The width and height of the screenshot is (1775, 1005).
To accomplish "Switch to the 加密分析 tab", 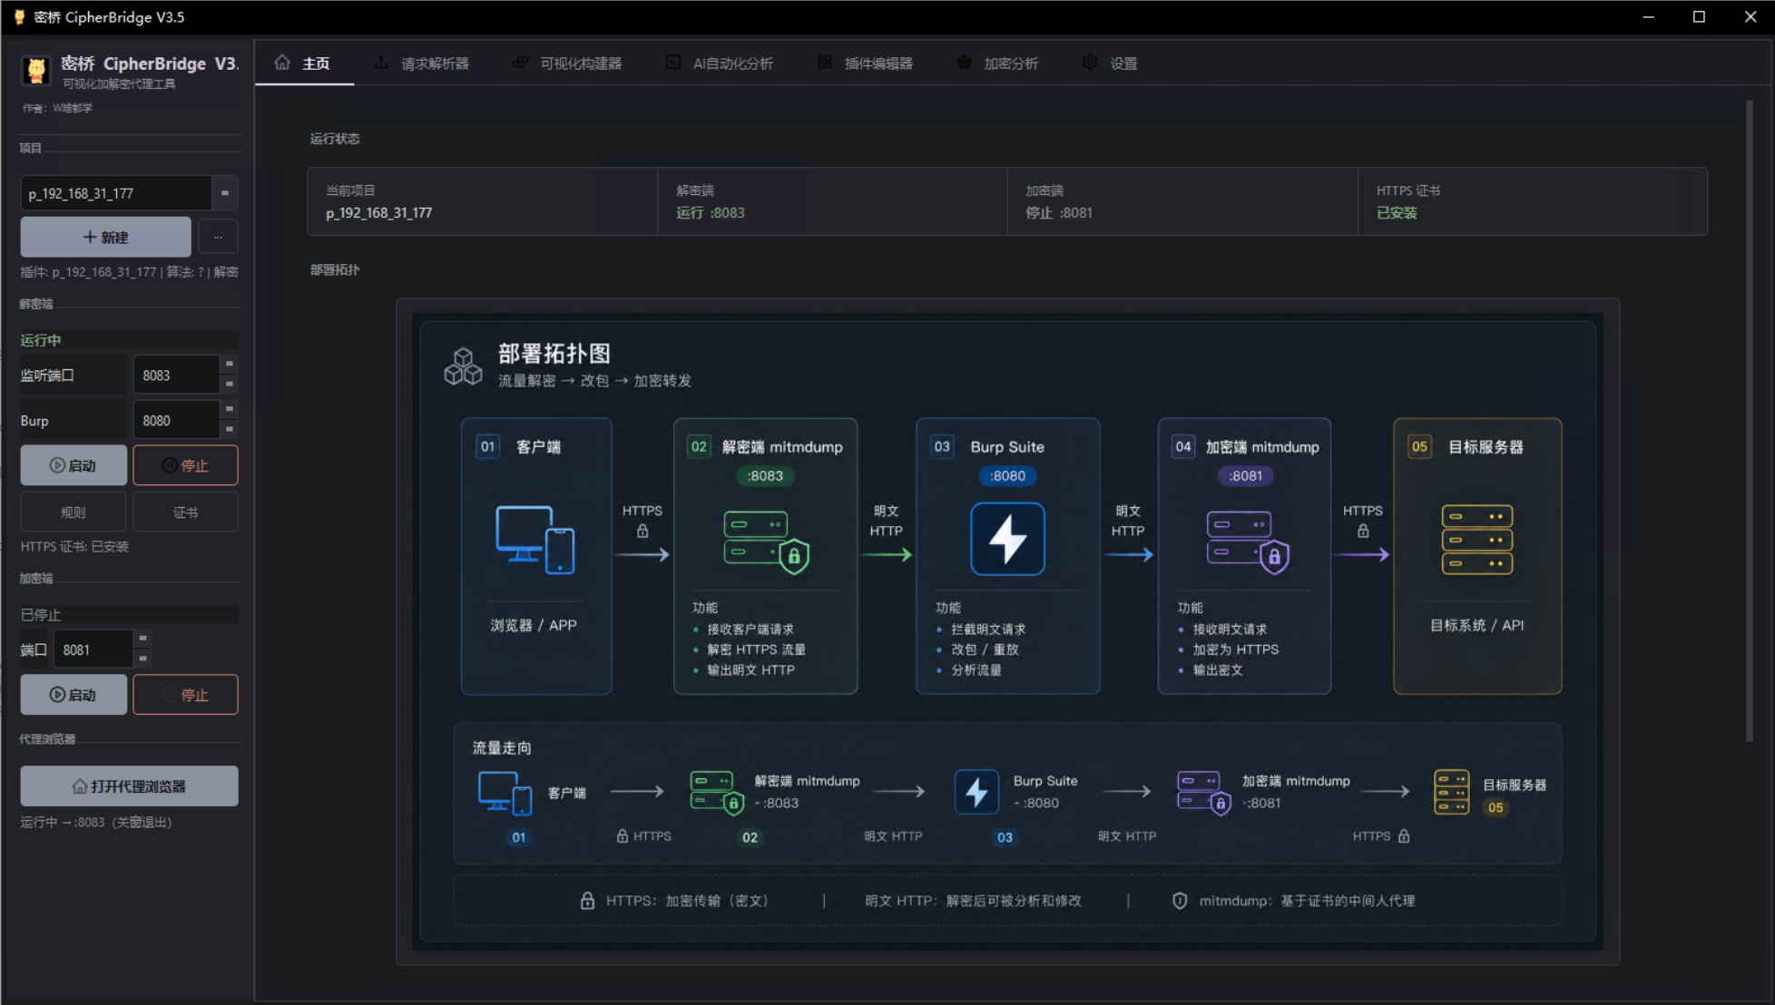I will click(997, 63).
